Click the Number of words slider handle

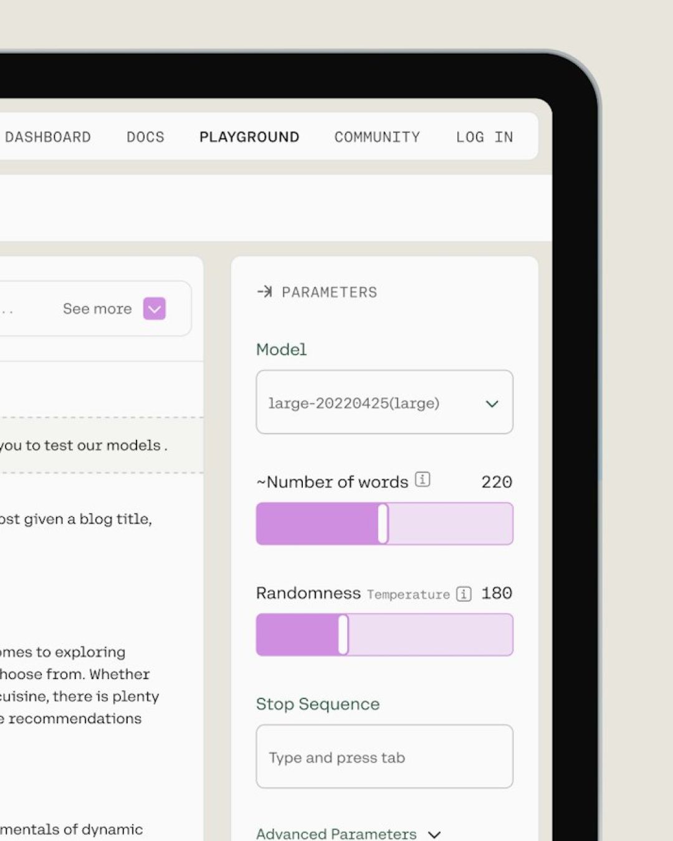383,524
